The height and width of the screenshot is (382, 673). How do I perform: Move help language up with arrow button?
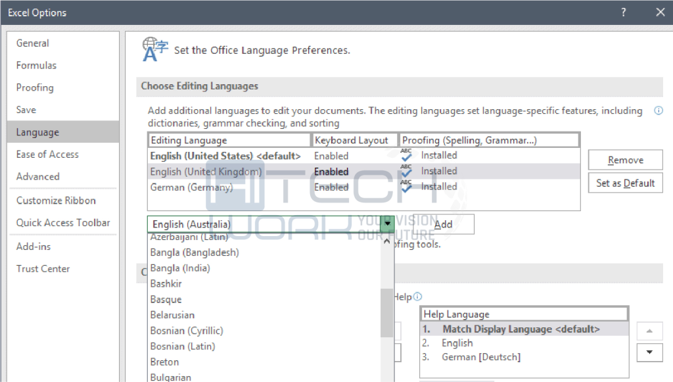click(x=649, y=331)
